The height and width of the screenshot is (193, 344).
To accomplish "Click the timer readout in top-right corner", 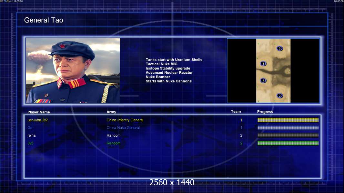I will pyautogui.click(x=339, y=1).
